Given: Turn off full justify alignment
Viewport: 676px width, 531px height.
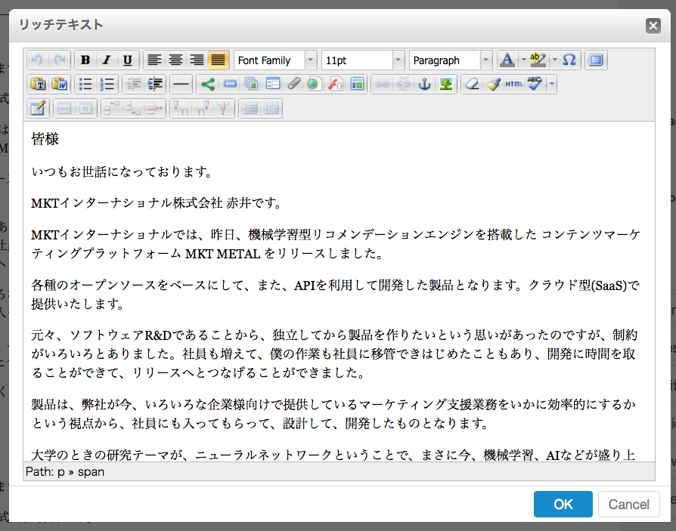Looking at the screenshot, I should point(218,60).
